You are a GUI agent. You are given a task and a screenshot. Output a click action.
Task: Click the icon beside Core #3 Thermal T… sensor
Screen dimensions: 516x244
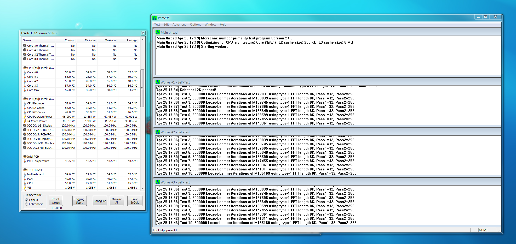point(25,59)
